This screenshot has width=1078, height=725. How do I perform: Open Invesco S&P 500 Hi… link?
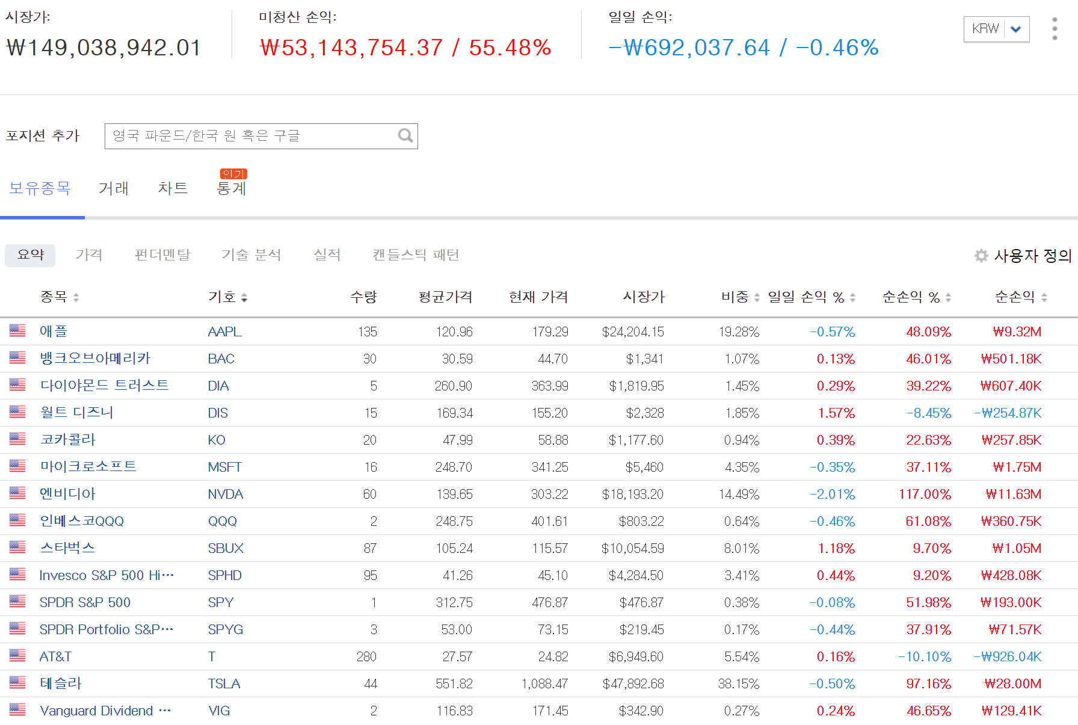click(x=106, y=575)
